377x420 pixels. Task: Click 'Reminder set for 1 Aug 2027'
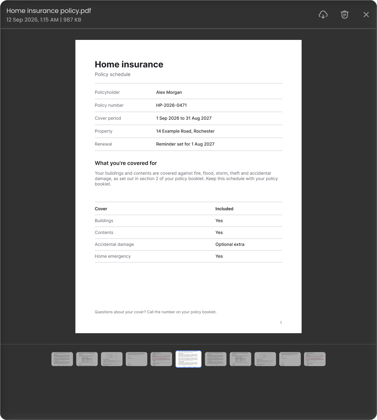click(185, 144)
